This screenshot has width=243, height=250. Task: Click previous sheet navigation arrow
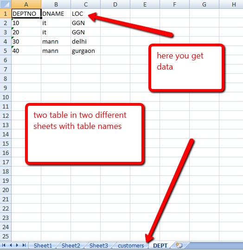pyautogui.click(x=11, y=245)
